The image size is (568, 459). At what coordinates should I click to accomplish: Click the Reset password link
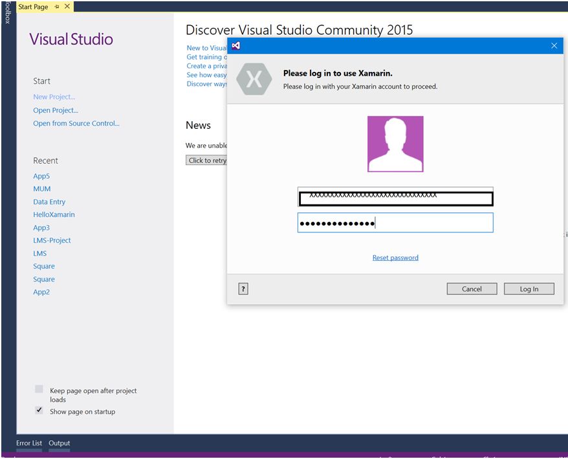click(x=395, y=258)
